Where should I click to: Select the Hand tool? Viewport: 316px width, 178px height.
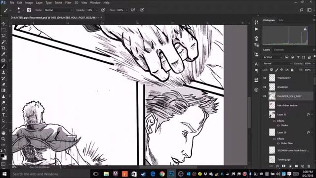(3, 133)
